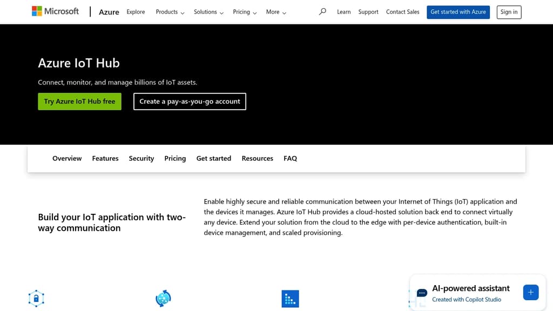553x311 pixels.
Task: Click the security lock feature icon
Action: point(36,298)
